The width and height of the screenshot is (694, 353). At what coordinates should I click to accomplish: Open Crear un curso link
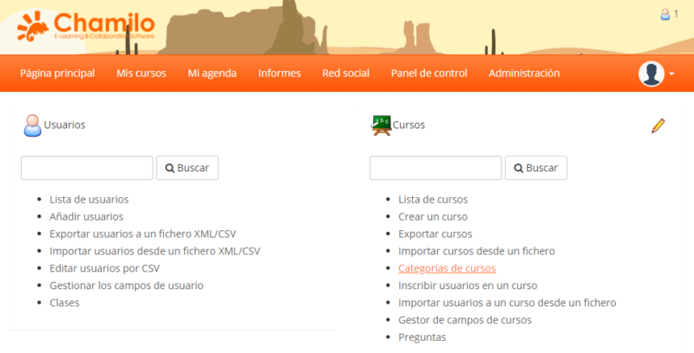tap(433, 216)
